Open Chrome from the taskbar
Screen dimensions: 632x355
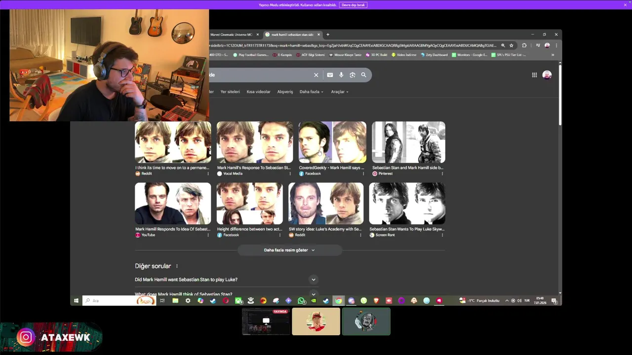coord(339,300)
